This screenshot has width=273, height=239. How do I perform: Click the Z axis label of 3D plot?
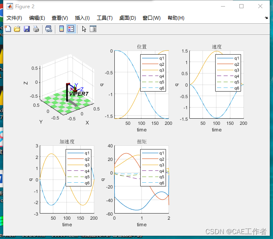(x=25, y=83)
